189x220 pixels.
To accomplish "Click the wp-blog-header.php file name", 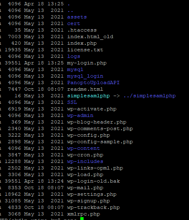I will [97, 122].
